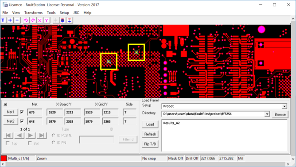Open the JBC menu
This screenshot has width=296, height=167.
coord(76,13)
